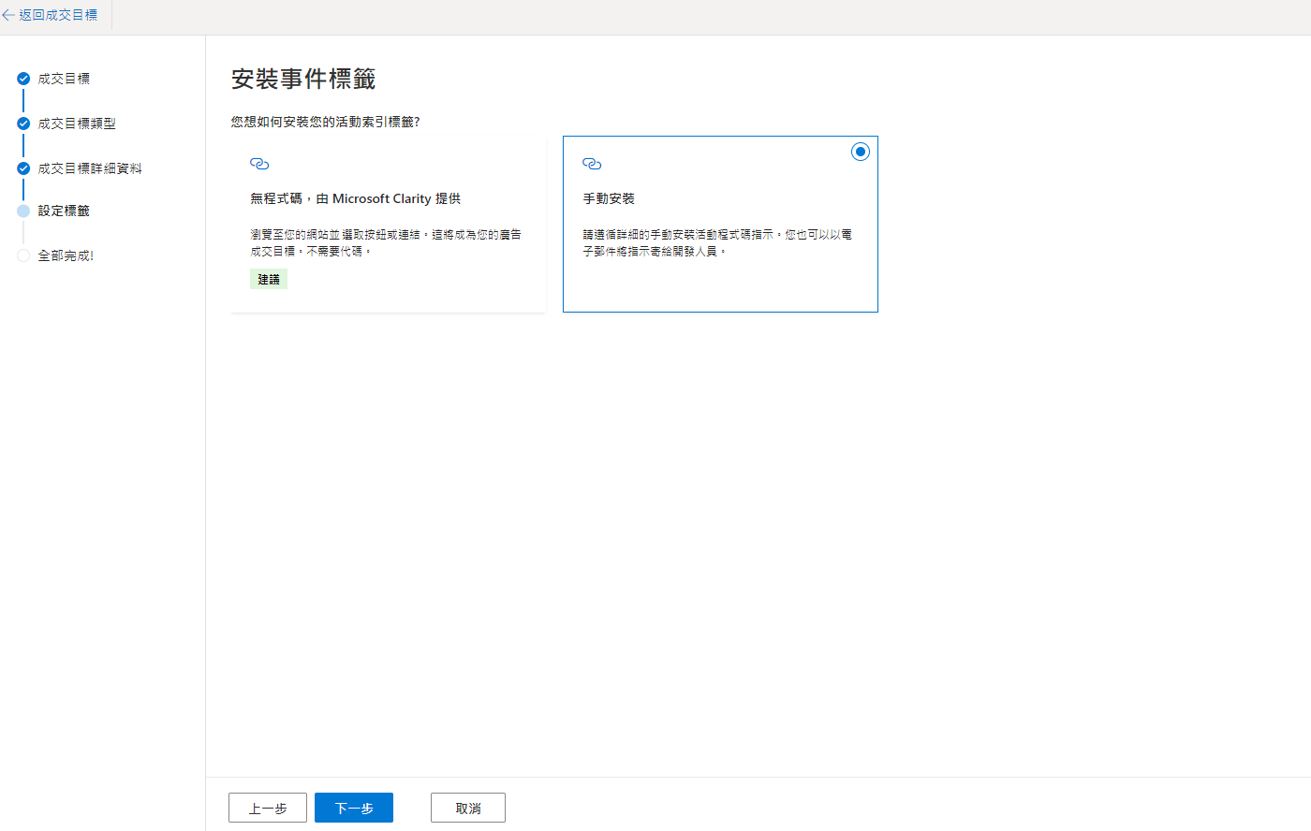Select the 成交目標類型 step
Screen dimensions: 1311x831
tap(77, 124)
